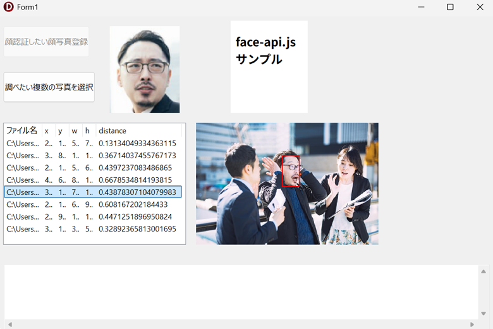
Task: Click the 顔認証したい顔写真登録 button
Action: [46, 42]
